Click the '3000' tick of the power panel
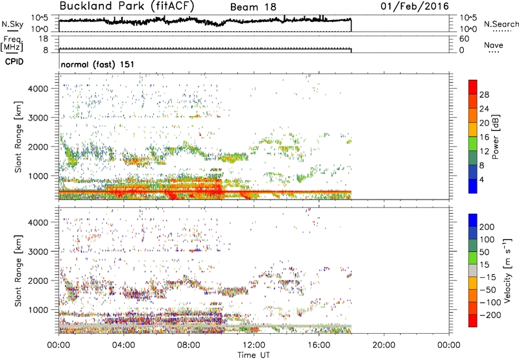This screenshot has height=359, width=519. pyautogui.click(x=38, y=118)
